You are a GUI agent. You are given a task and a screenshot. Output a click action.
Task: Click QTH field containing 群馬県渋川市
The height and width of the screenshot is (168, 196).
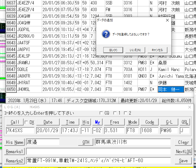tap(133, 142)
